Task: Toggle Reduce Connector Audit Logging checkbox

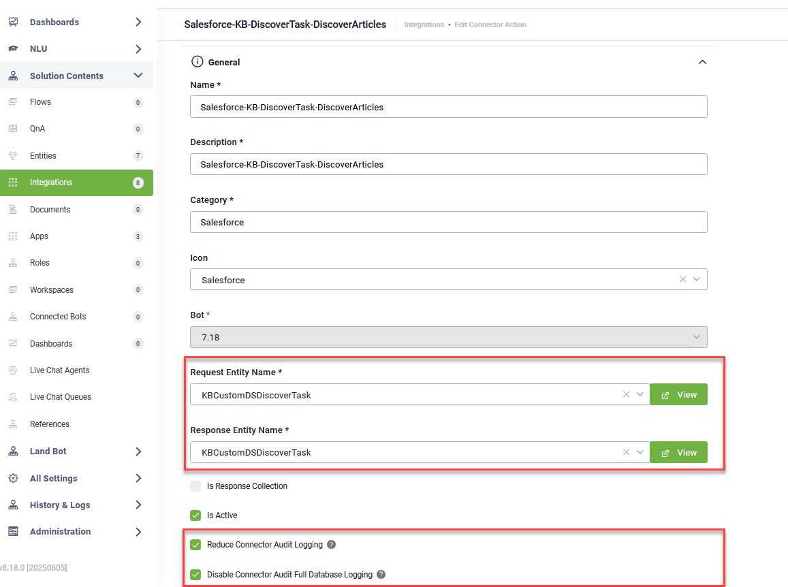Action: click(x=195, y=545)
